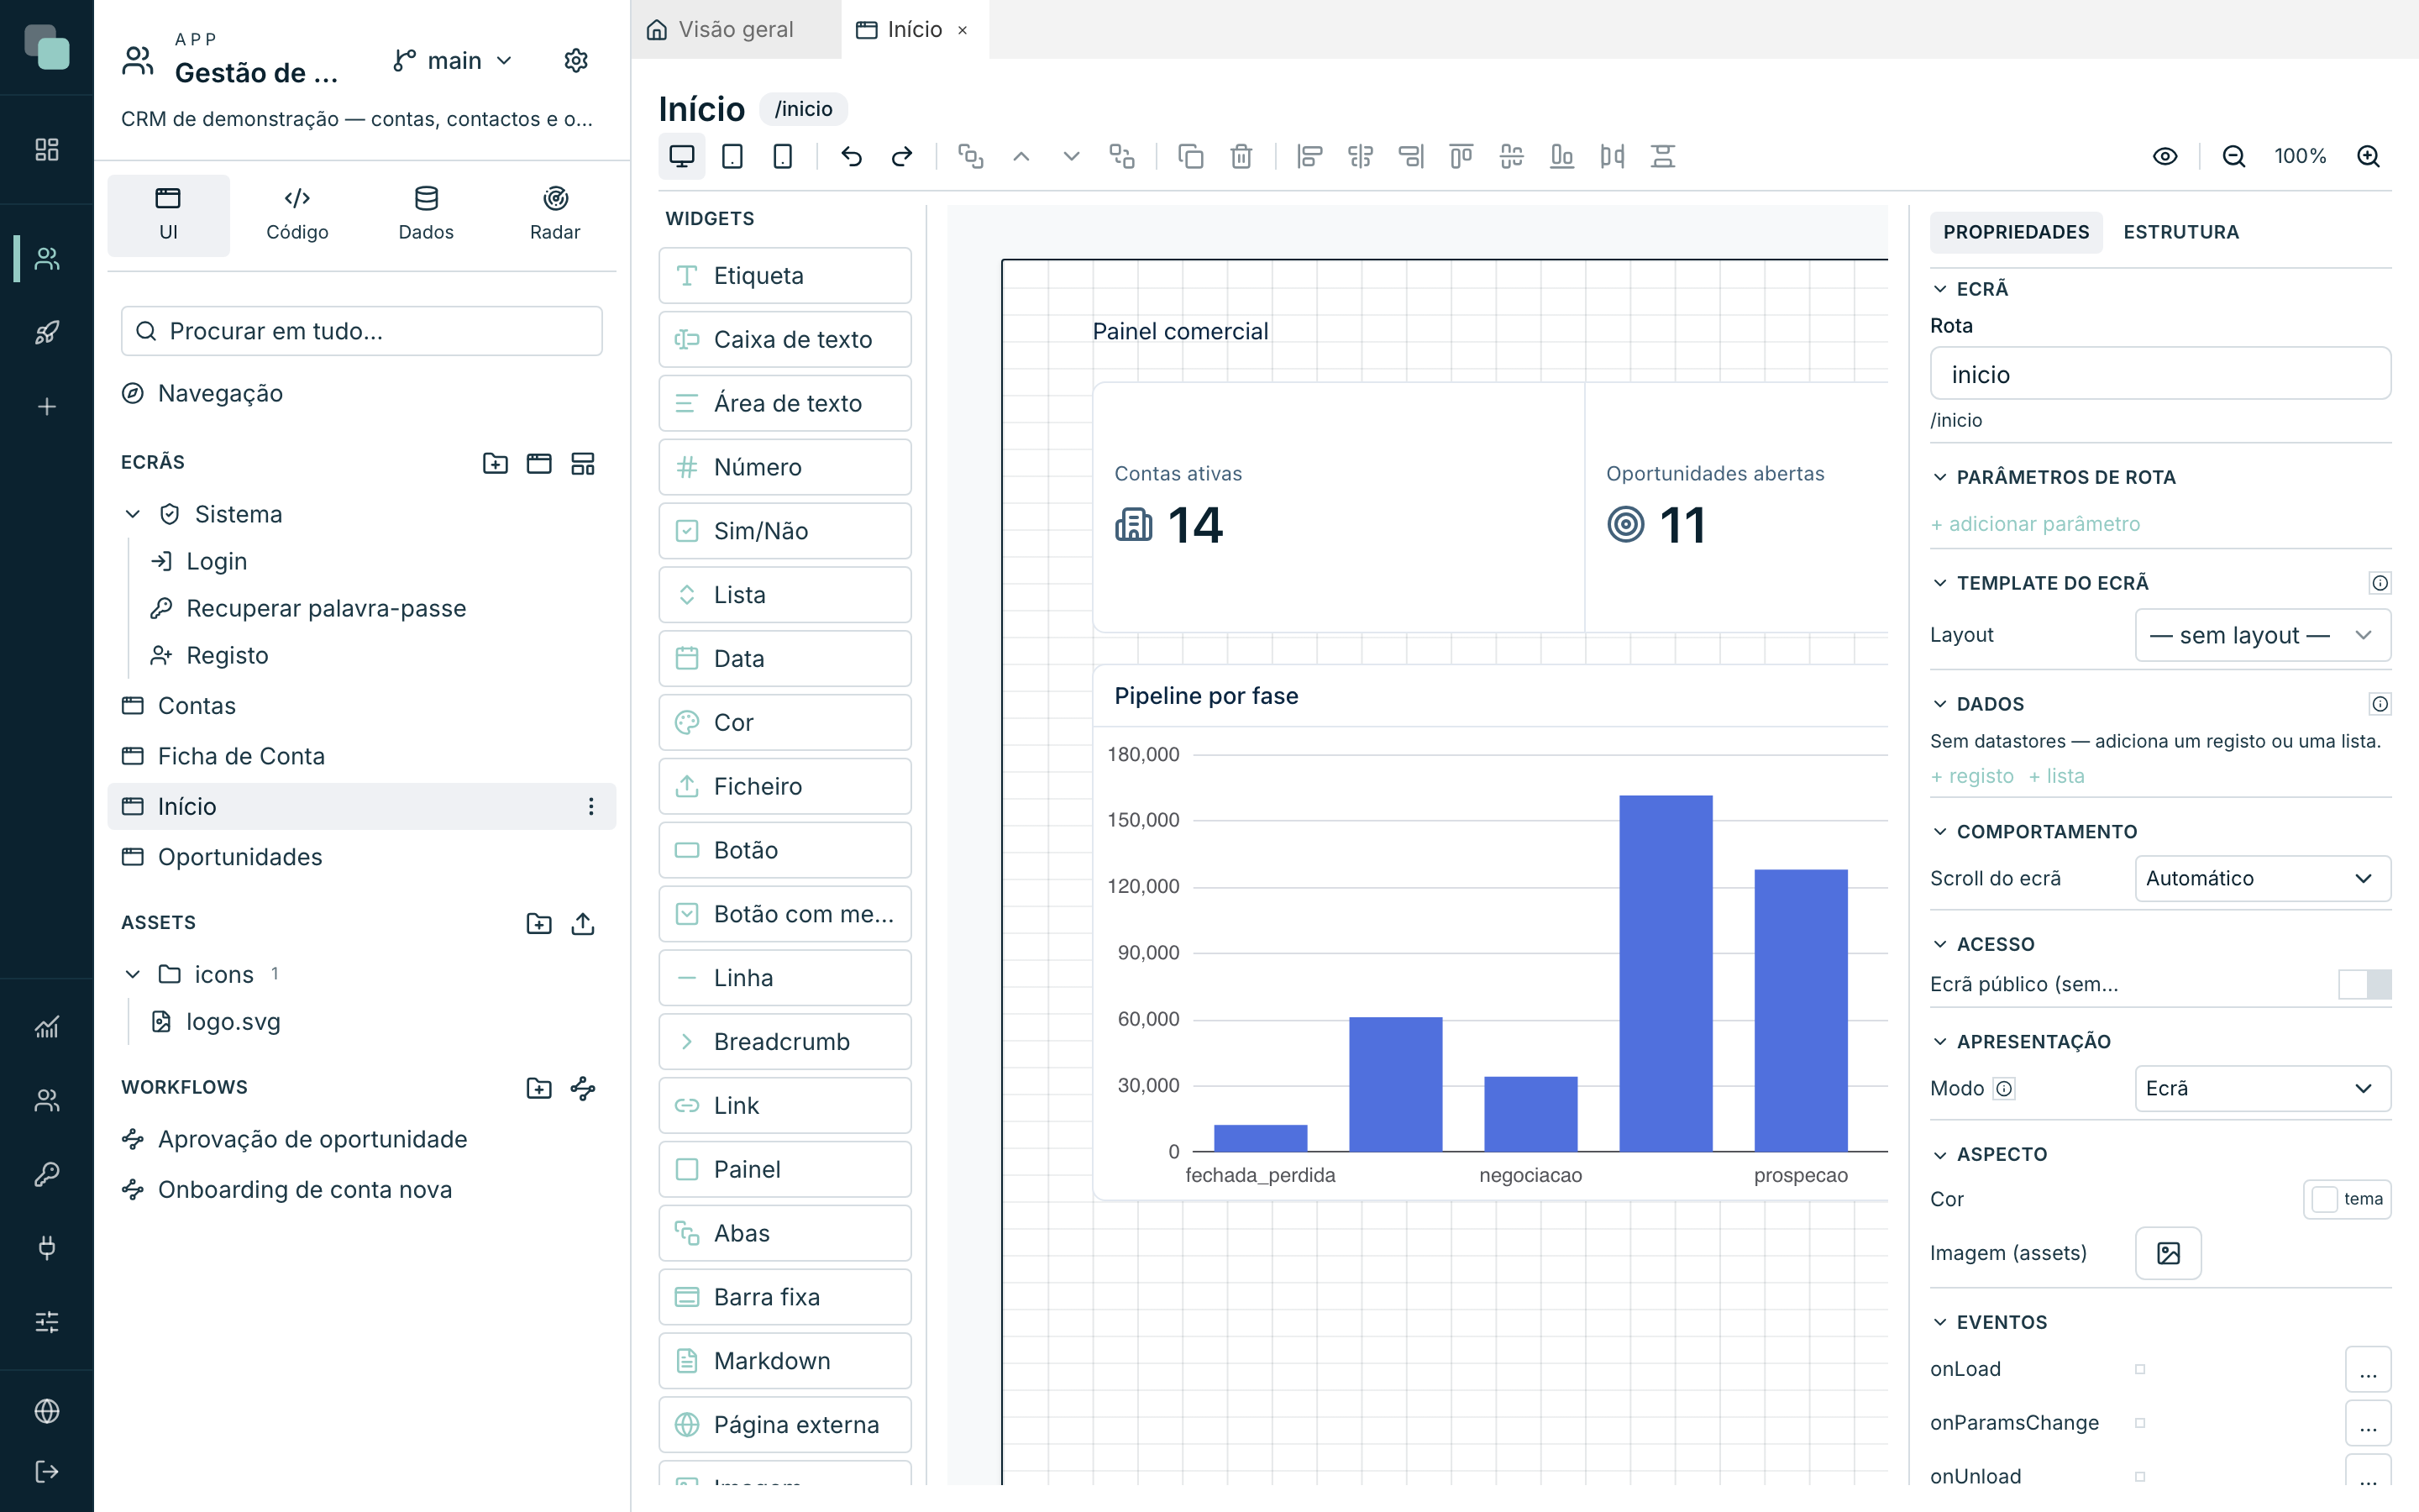Select the tablet device preview icon
The height and width of the screenshot is (1512, 2419).
tap(732, 156)
